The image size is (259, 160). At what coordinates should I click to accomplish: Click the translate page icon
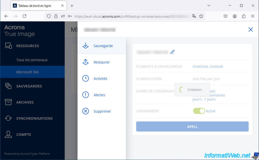194,16
